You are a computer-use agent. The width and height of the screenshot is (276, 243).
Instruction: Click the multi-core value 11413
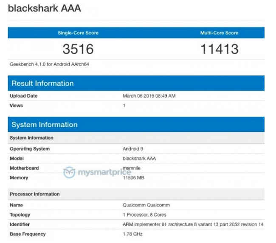pyautogui.click(x=220, y=49)
